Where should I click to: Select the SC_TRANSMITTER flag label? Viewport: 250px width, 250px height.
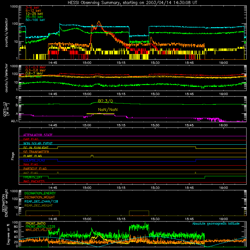(36, 152)
